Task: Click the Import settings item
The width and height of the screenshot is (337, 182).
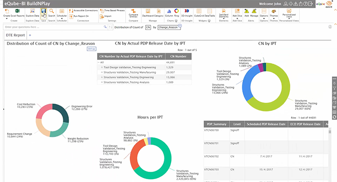Action: 106,16
